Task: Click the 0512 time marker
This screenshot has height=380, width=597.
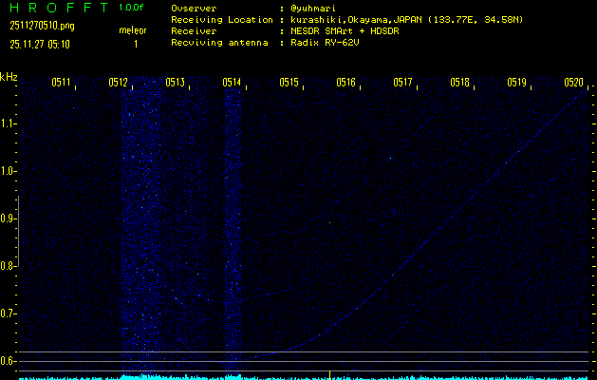Action: click(118, 82)
